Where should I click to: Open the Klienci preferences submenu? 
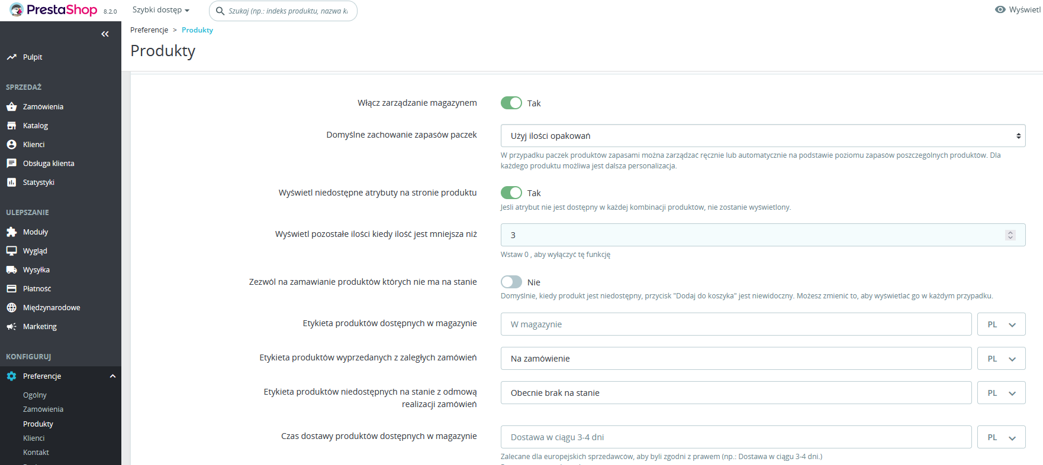tap(34, 438)
